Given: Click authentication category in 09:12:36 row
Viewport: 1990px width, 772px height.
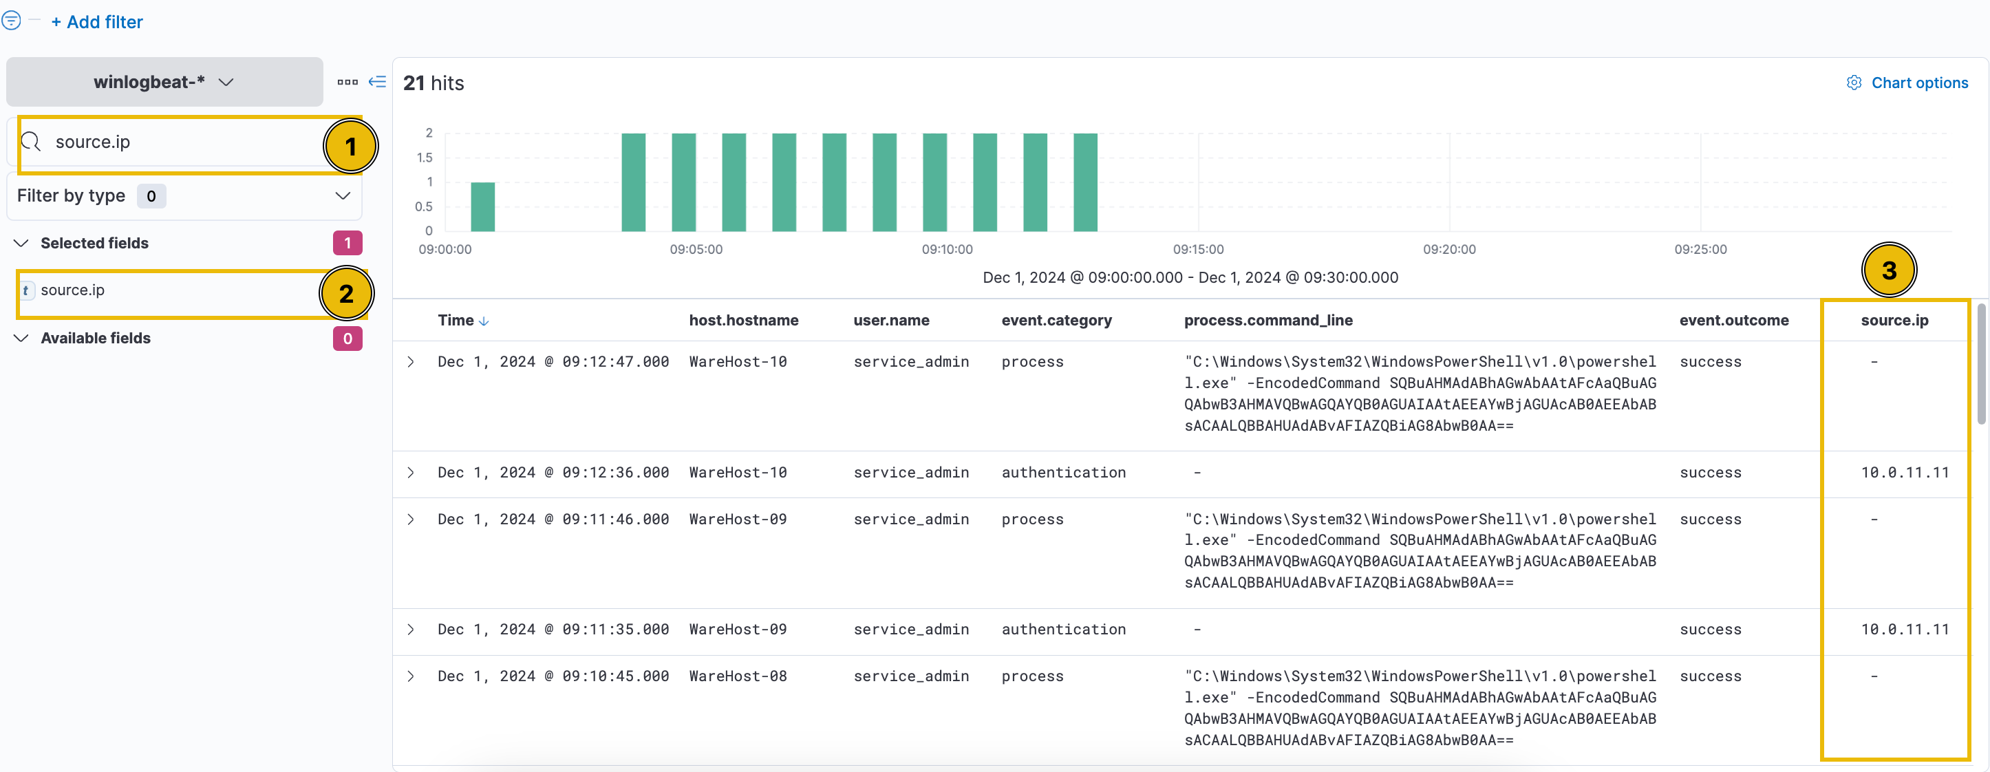Looking at the screenshot, I should (x=1064, y=472).
